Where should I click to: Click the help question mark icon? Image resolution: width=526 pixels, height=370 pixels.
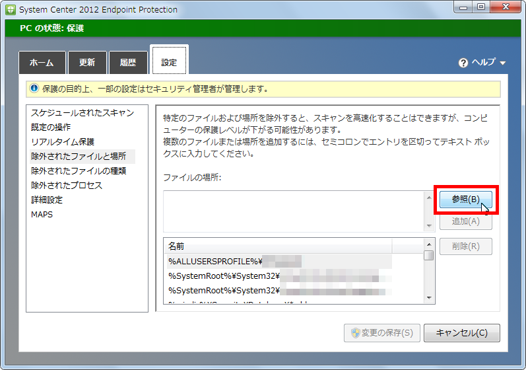pos(463,63)
